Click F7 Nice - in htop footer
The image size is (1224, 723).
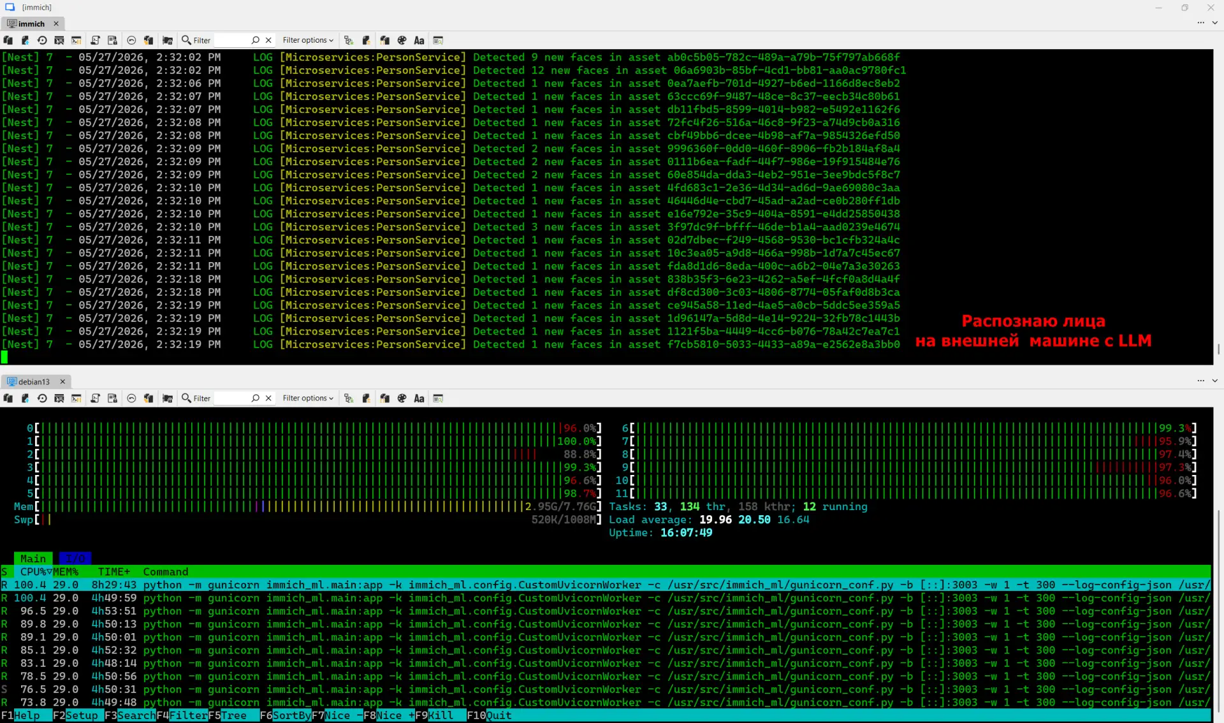pos(338,715)
